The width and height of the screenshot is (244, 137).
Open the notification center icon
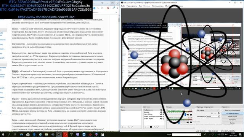pyautogui.click(x=240, y=134)
